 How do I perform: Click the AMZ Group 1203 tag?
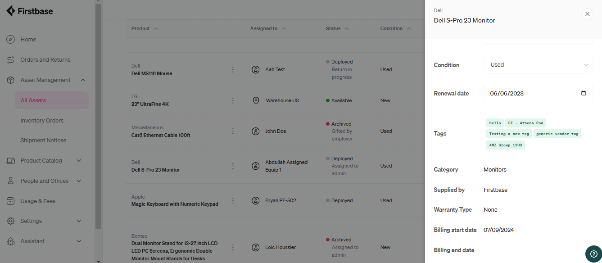point(506,145)
